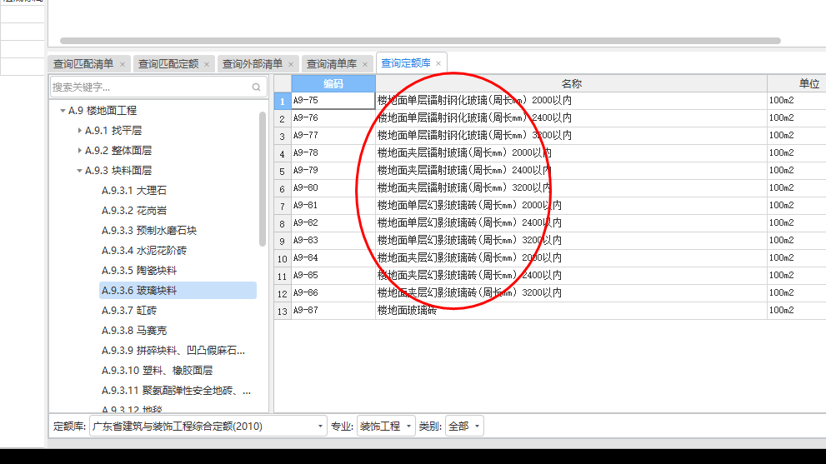Collapse the A.9 楼地面工程 node
826x464 pixels.
tap(63, 111)
